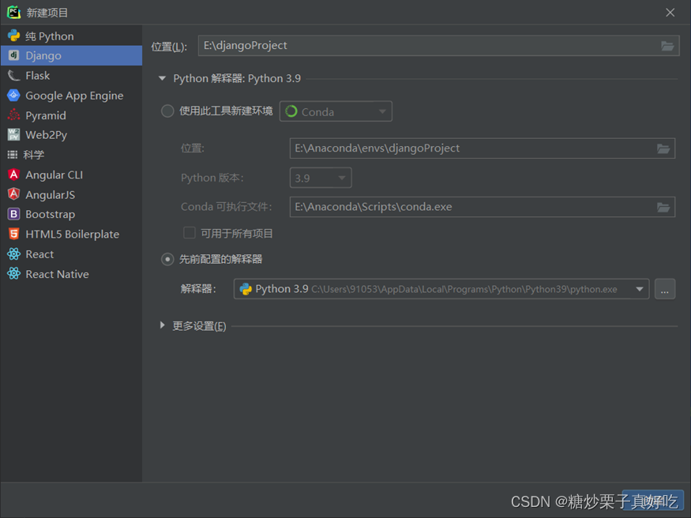
Task: Click the HTML5 Boilerplate icon
Action: pyautogui.click(x=13, y=234)
